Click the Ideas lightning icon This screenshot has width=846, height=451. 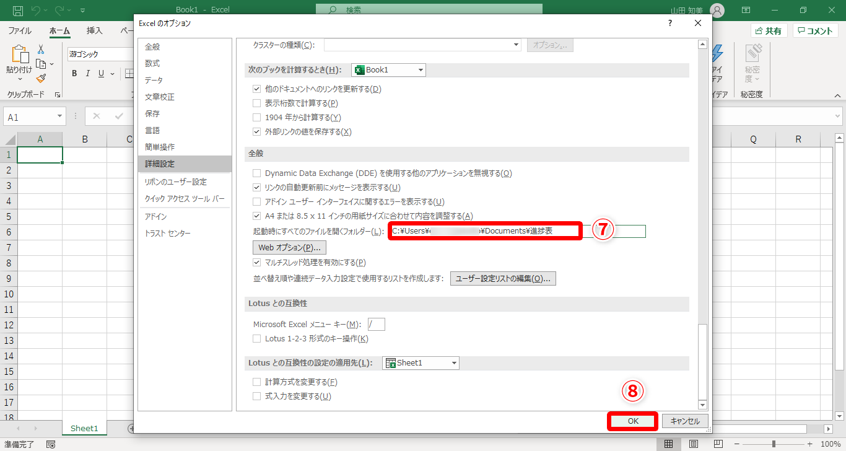tap(718, 54)
